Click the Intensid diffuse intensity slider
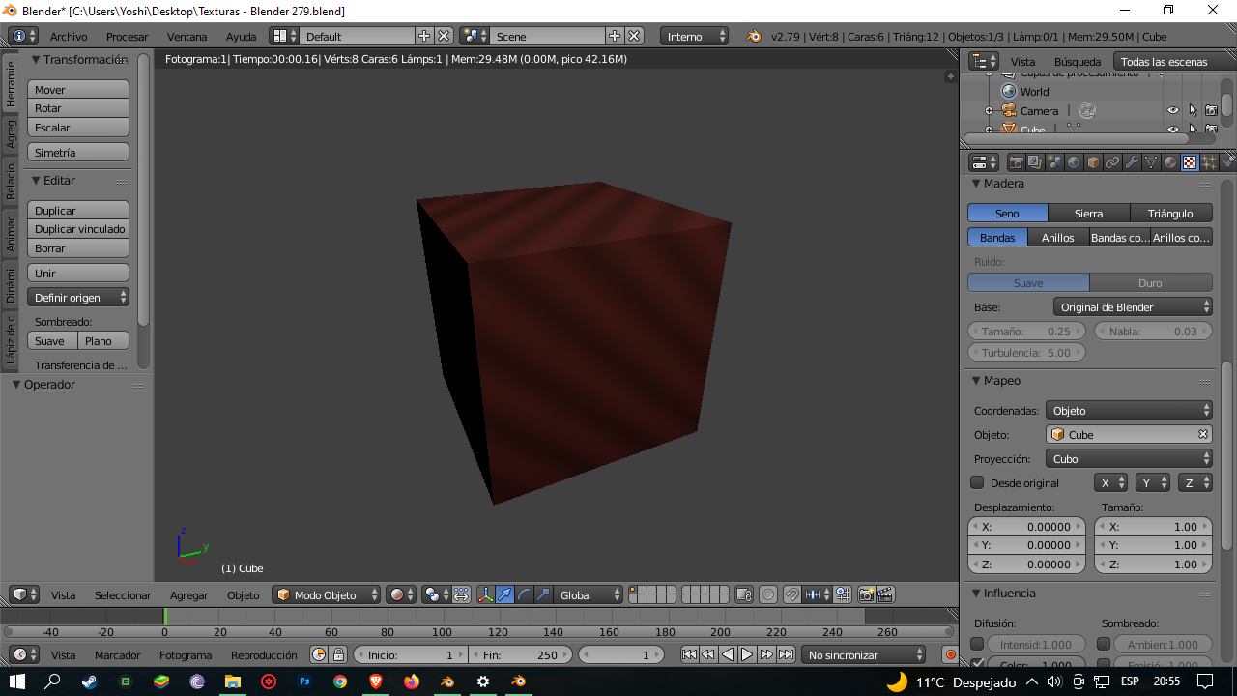Viewport: 1237px width, 696px height. point(1037,644)
